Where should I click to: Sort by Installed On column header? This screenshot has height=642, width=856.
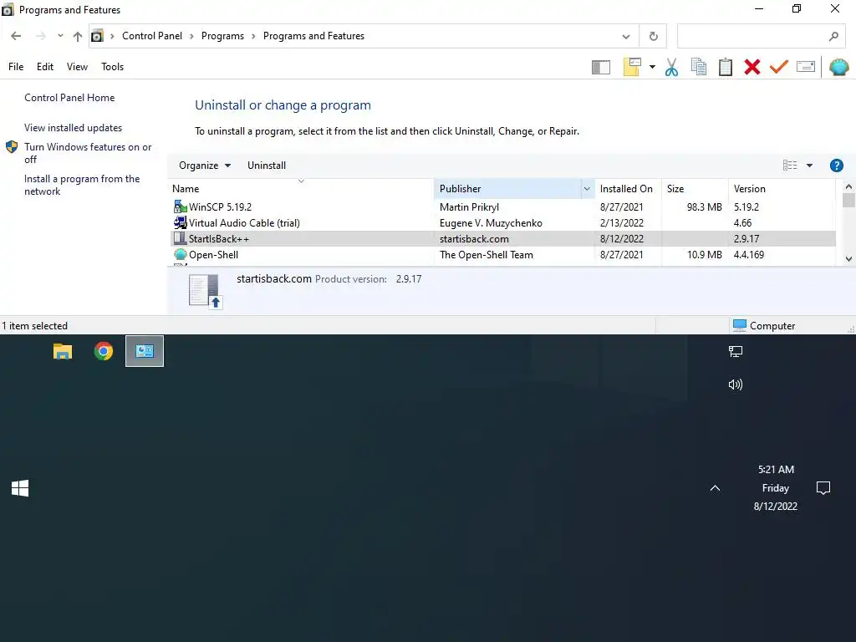pyautogui.click(x=626, y=189)
